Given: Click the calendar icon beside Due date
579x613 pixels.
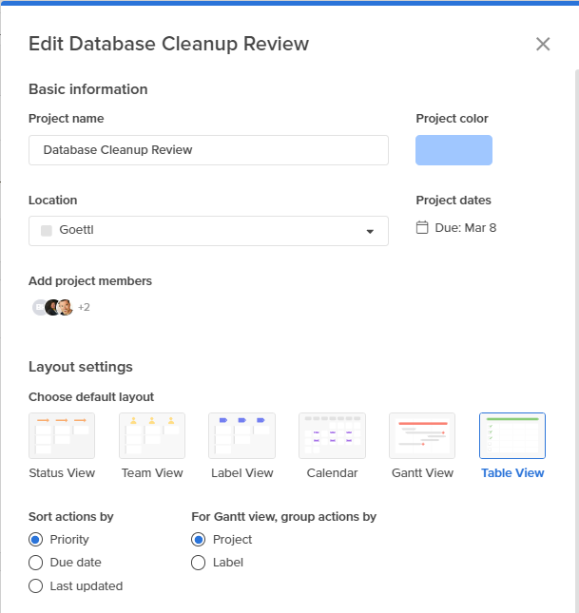Looking at the screenshot, I should pyautogui.click(x=422, y=227).
